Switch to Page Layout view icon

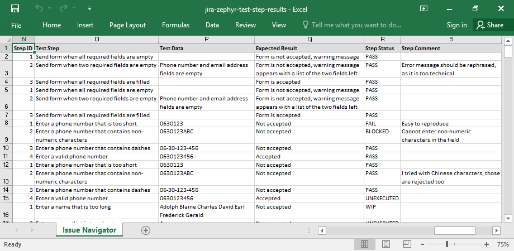[x=385, y=244]
